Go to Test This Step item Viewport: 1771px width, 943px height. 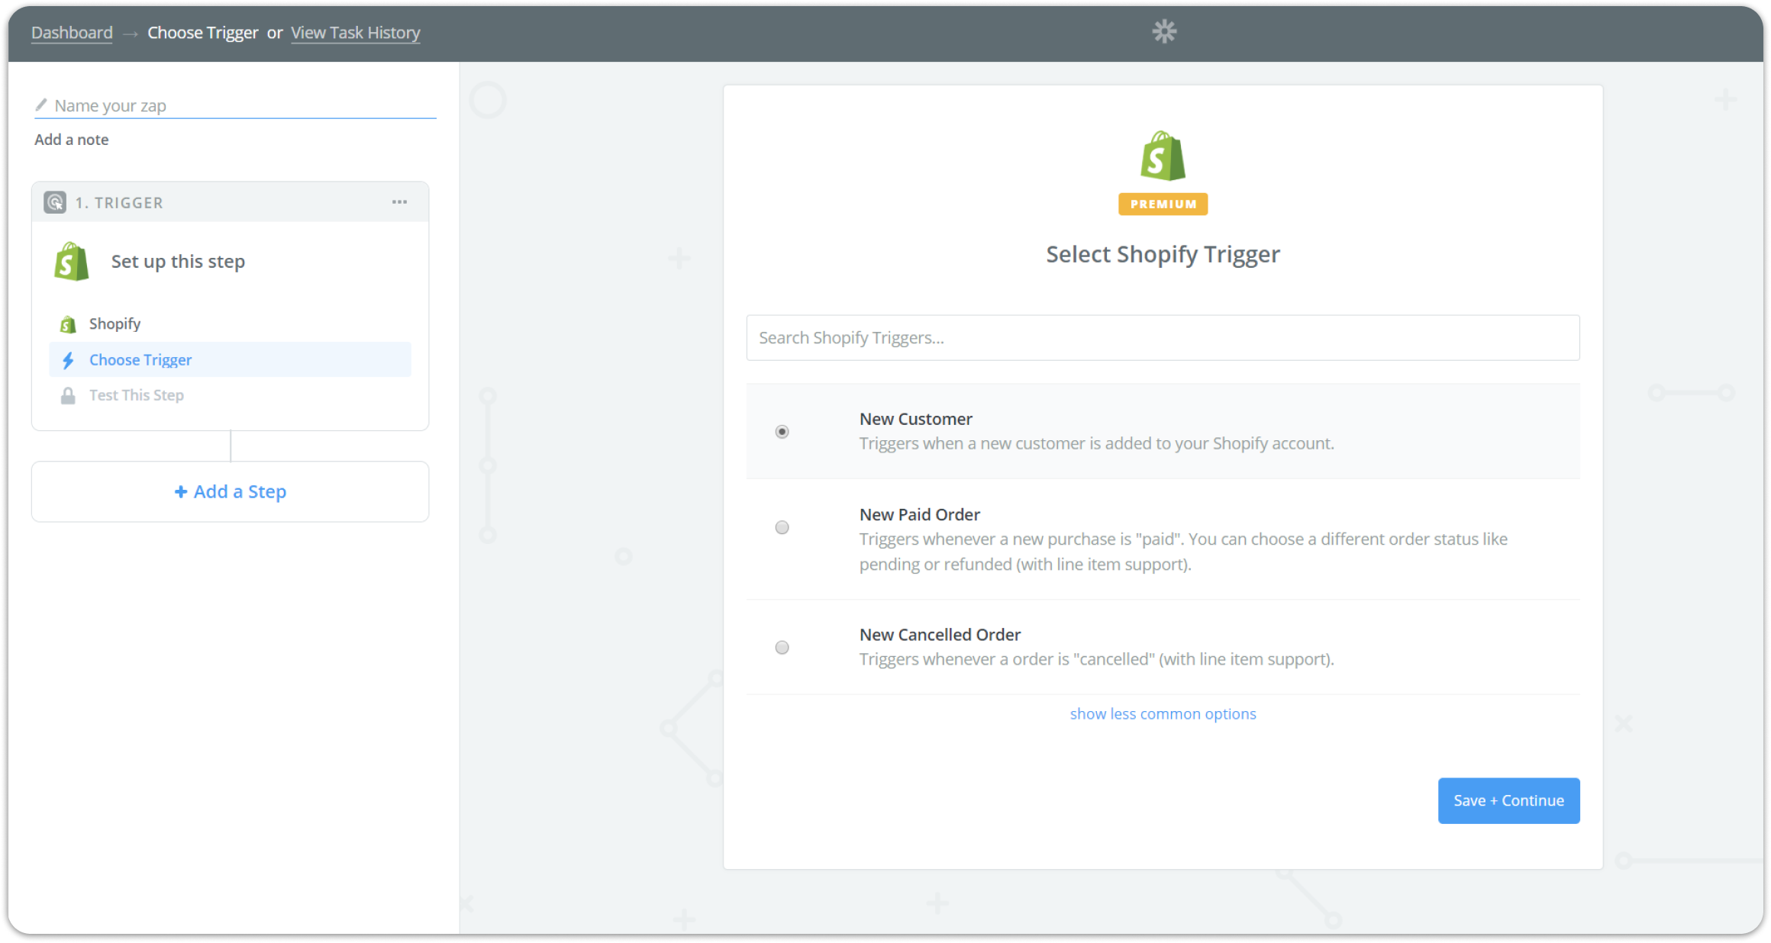(137, 395)
